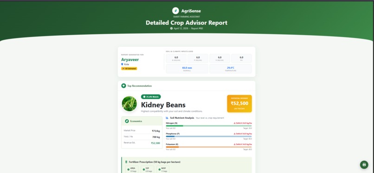Click the Potential Revenue ₹52,500 card
The height and width of the screenshot is (173, 374).
(239, 104)
